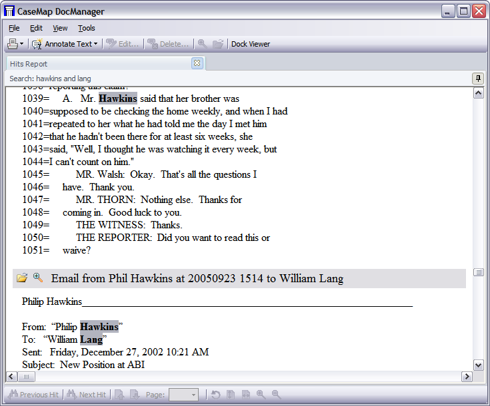
Task: Go to the Next Hit
Action: 86,395
